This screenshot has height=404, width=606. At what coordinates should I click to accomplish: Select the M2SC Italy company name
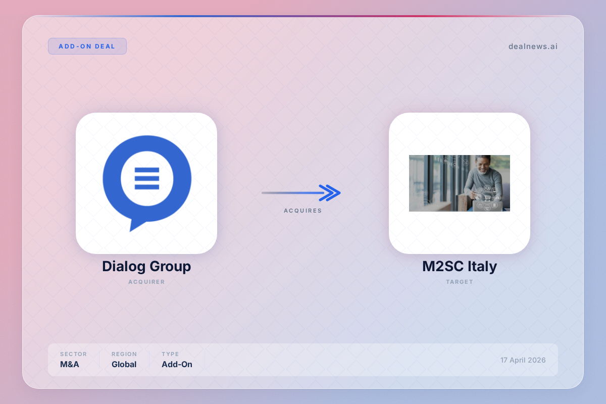click(459, 266)
